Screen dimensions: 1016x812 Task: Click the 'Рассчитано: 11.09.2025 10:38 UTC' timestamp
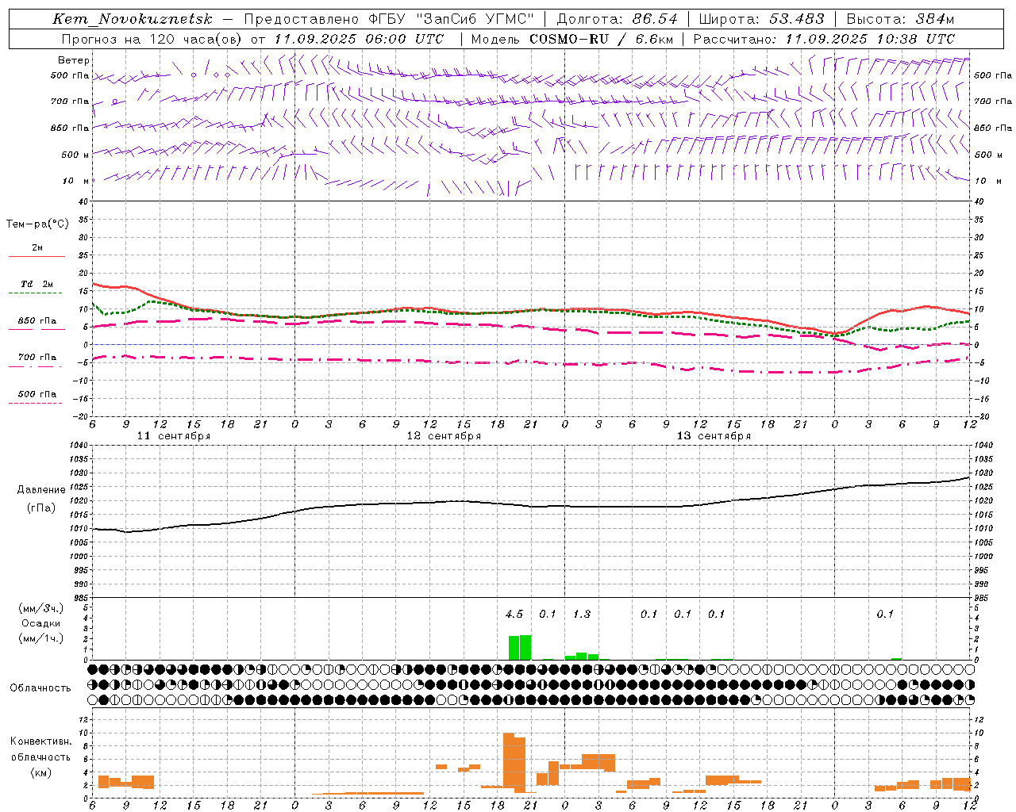point(824,38)
